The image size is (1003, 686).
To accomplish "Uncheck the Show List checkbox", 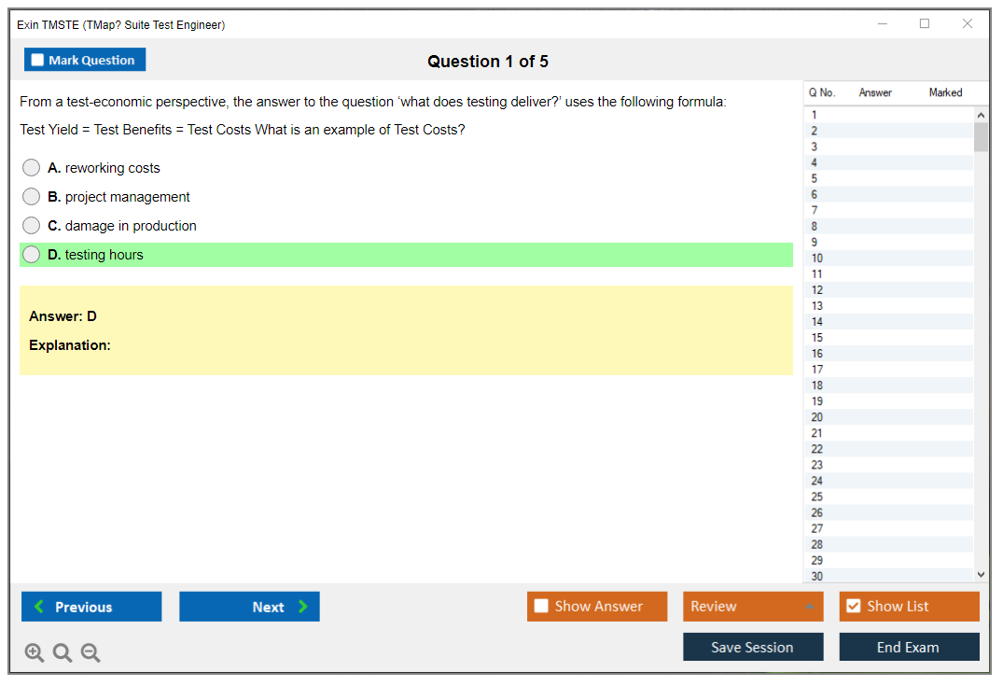I will pyautogui.click(x=853, y=607).
